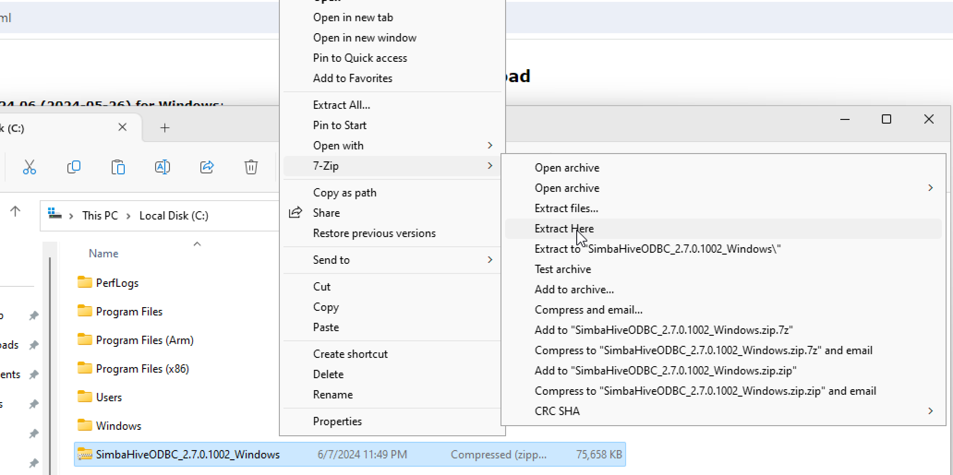953x475 pixels.
Task: Click the Share arrow icon in the toolbar
Action: pos(207,167)
